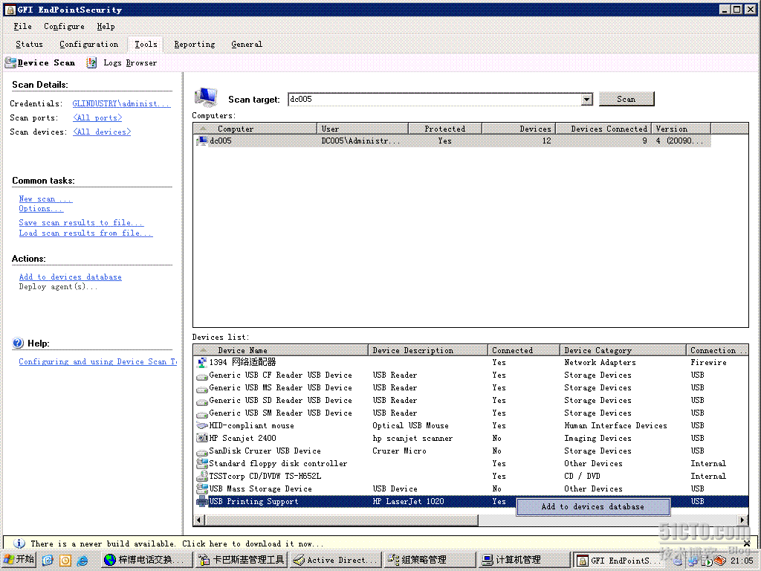Click the SanDisk Cruzer USB Device icon
This screenshot has height=571, width=761.
tap(202, 451)
